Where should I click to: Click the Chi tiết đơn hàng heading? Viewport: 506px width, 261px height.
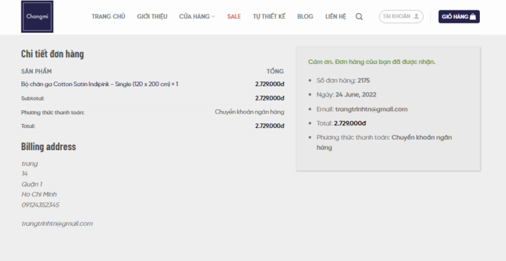point(52,54)
